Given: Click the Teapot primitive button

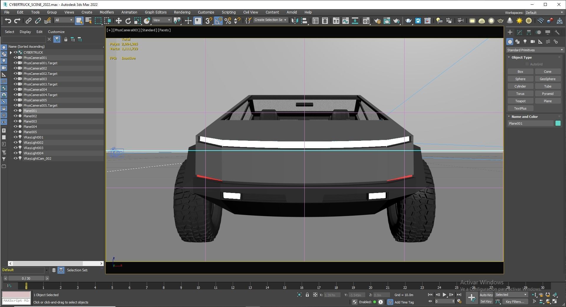Looking at the screenshot, I should pyautogui.click(x=520, y=101).
